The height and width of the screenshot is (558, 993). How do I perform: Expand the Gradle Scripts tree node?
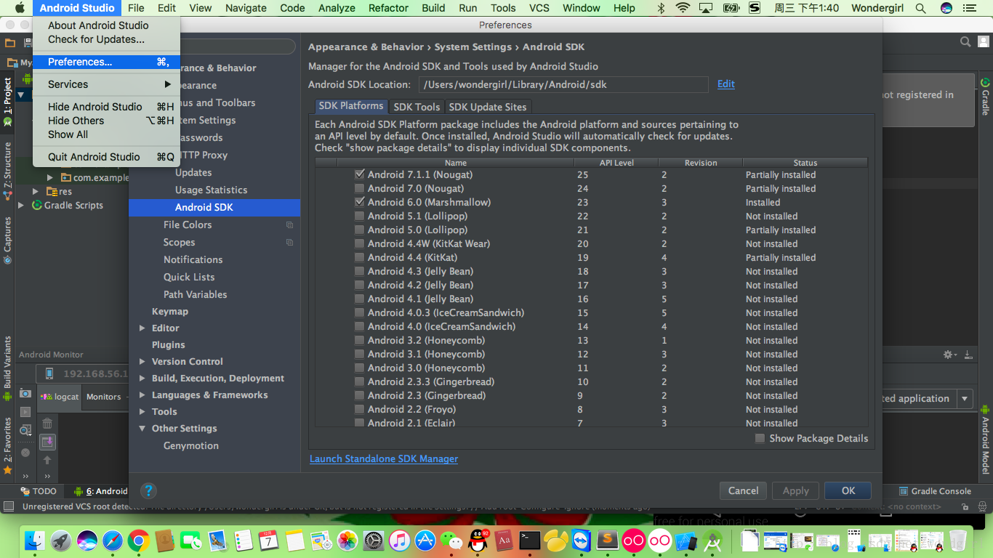tap(21, 206)
